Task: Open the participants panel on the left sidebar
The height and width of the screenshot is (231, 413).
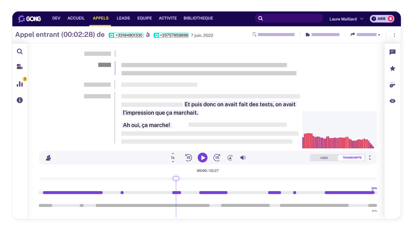Action: coord(20,66)
